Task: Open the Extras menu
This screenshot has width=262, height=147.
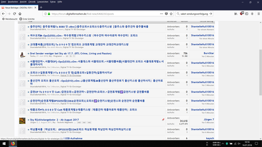Action: click(53, 2)
